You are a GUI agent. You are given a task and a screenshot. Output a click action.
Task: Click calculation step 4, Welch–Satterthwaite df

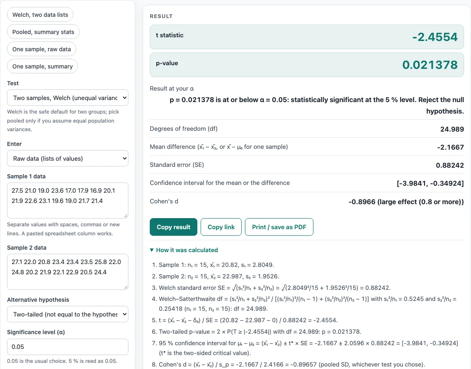click(308, 303)
